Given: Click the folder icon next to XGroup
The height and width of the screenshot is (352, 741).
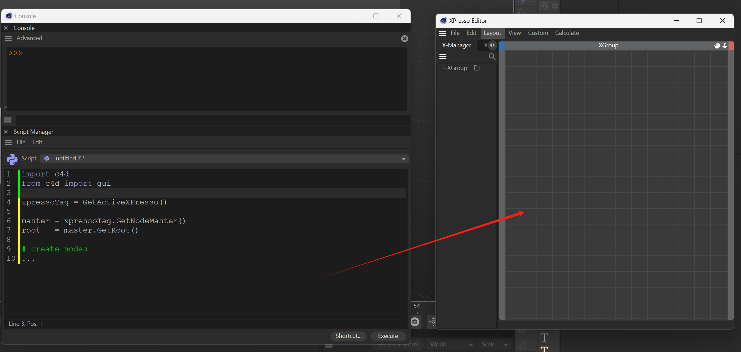Looking at the screenshot, I should click(x=477, y=68).
